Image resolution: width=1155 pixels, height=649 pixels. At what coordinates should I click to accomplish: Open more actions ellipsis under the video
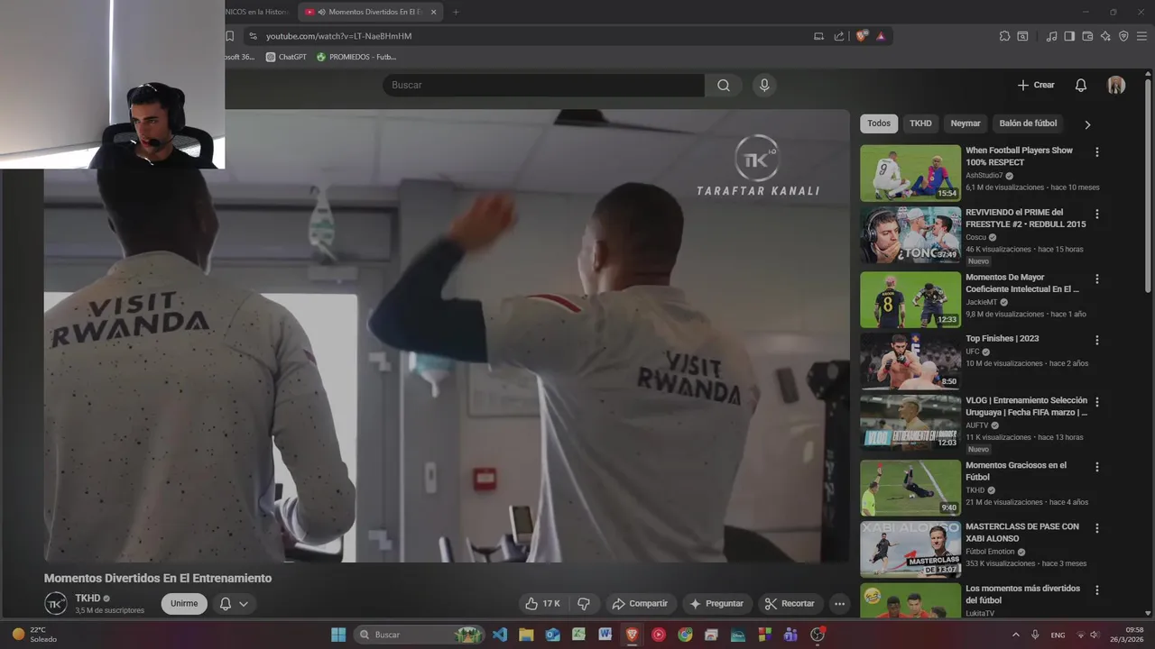coord(839,604)
